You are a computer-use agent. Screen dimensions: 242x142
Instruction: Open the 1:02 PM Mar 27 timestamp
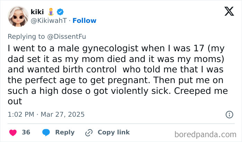coord(46,114)
